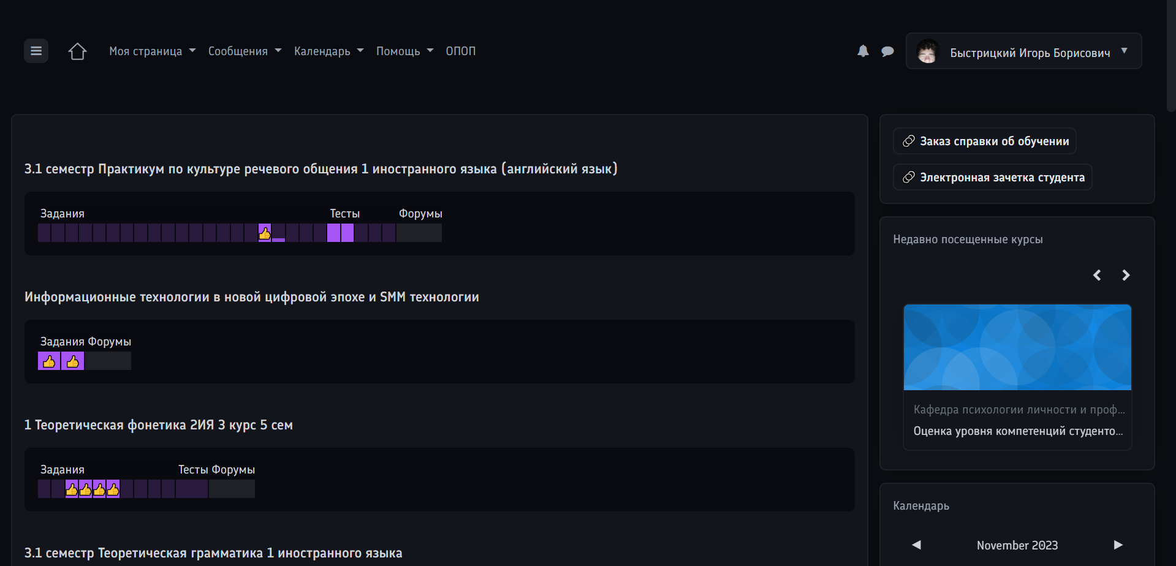This screenshot has height=566, width=1176.
Task: Go to next month in calendar
Action: tap(1118, 545)
